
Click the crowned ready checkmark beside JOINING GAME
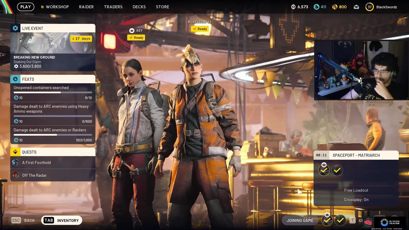(327, 220)
